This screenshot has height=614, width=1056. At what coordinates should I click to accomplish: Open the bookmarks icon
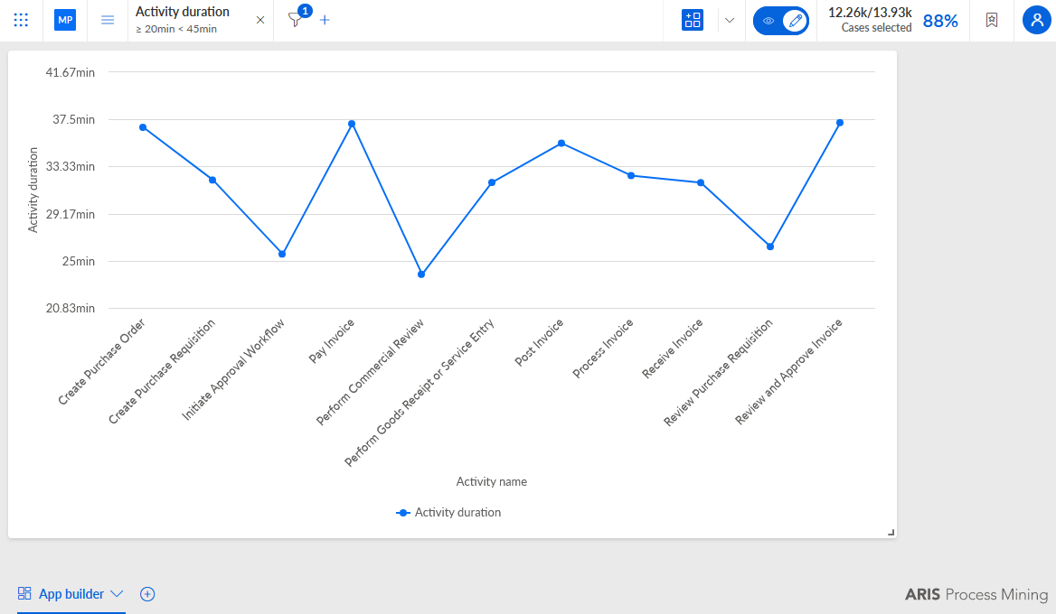991,20
